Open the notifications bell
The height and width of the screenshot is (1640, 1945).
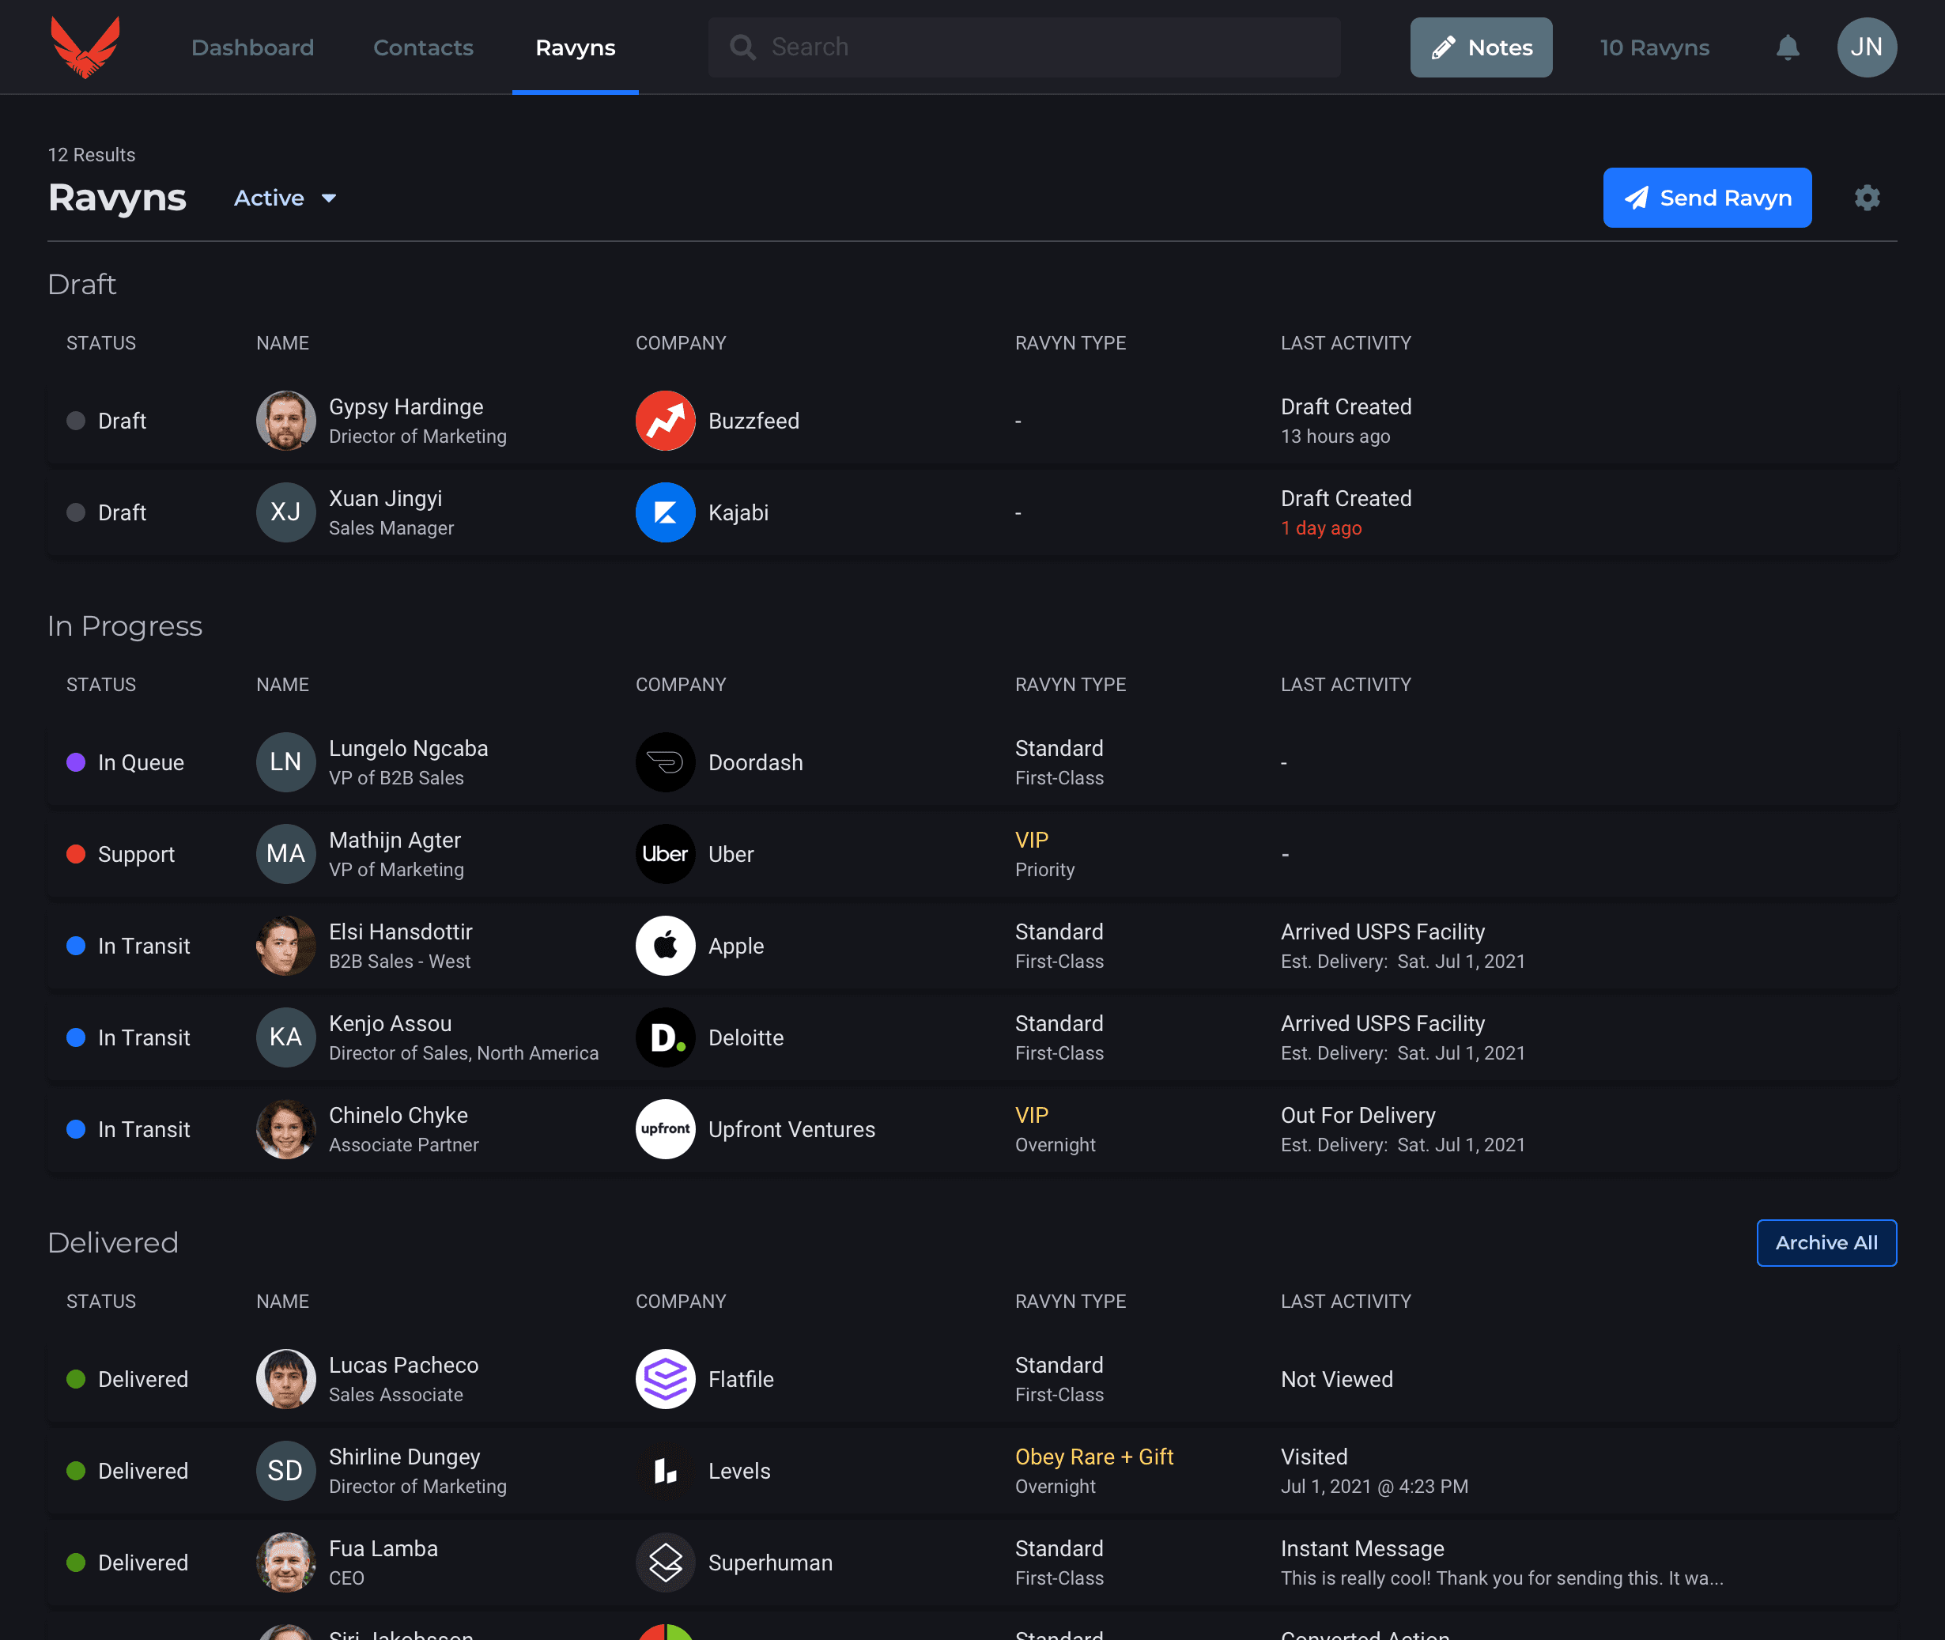pyautogui.click(x=1787, y=47)
